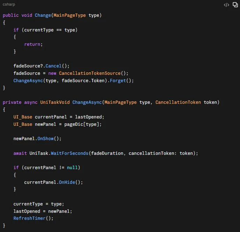Viewport: 240px width, 232px height.
Task: Click the code view toggle icon
Action: click(226, 5)
